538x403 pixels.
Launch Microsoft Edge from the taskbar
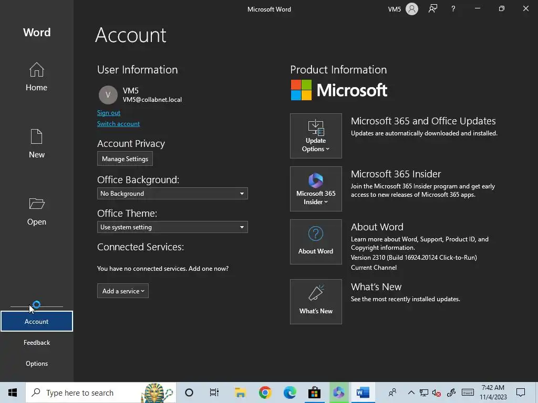click(289, 393)
